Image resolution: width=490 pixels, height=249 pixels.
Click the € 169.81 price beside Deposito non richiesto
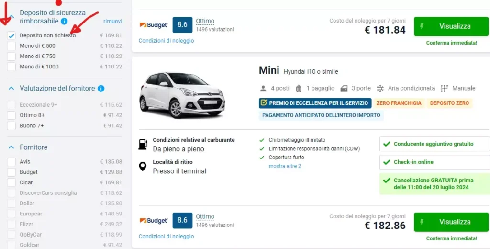[111, 35]
